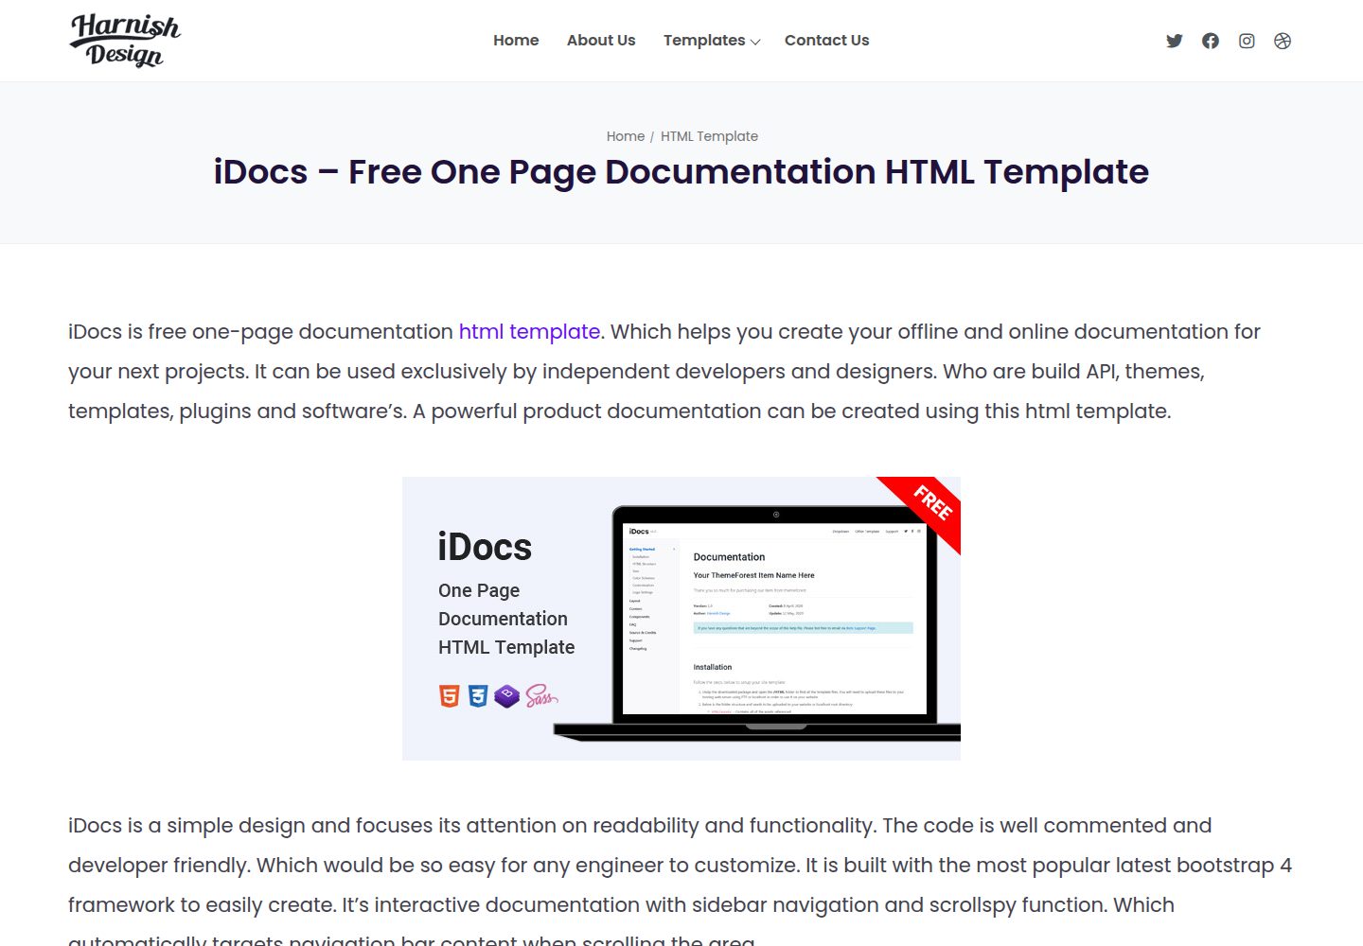Go to Home in the navigation menu
This screenshot has height=946, width=1363.
tap(516, 40)
